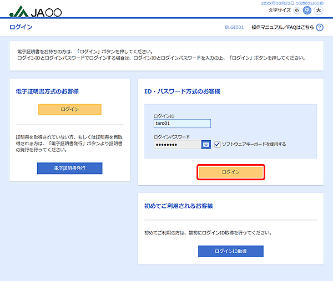Open help question mark icon

[320, 27]
